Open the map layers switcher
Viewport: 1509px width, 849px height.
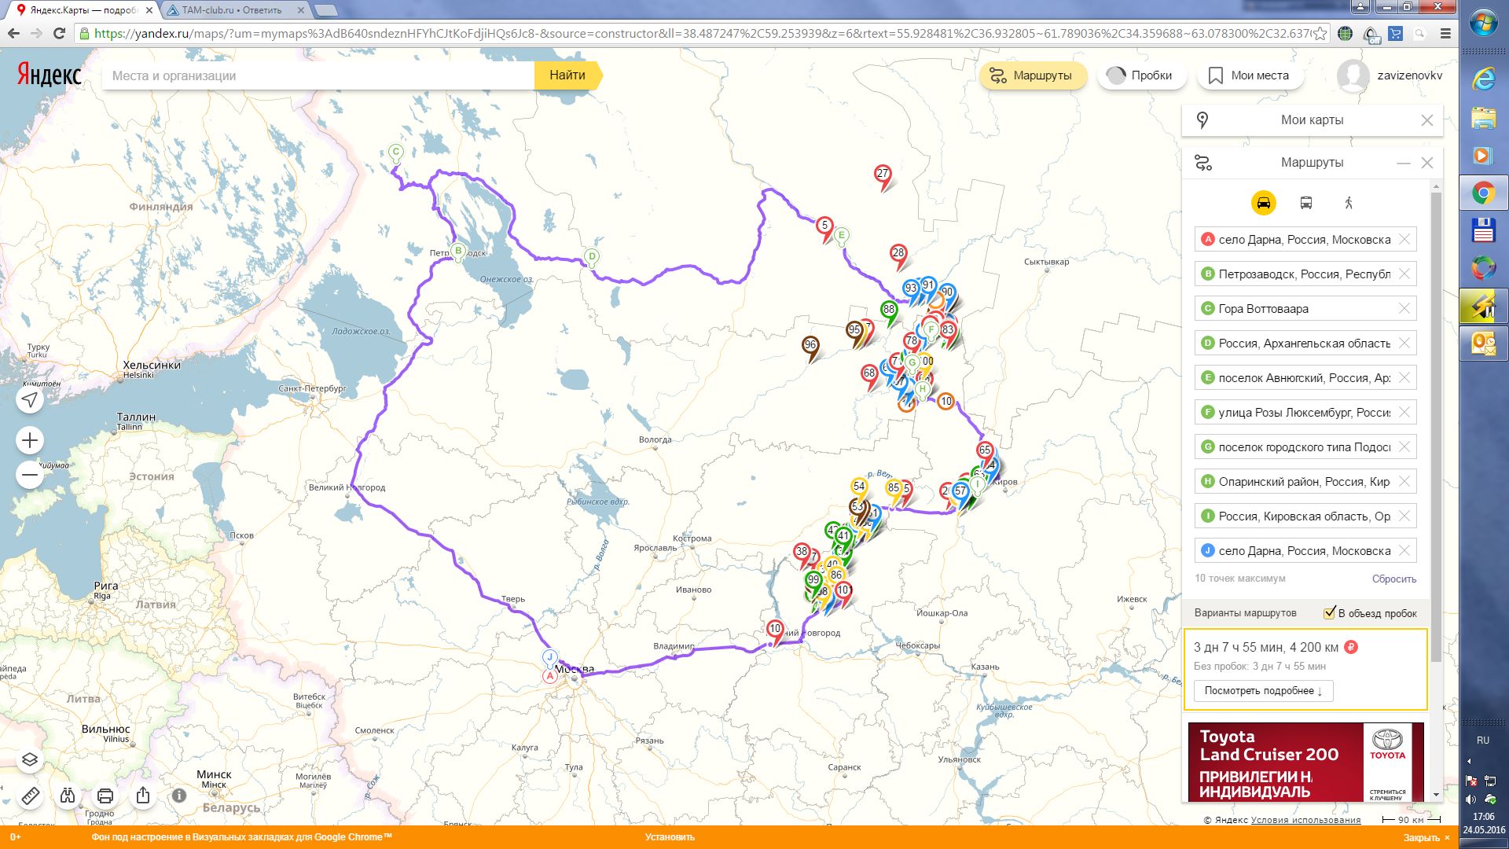coord(30,759)
